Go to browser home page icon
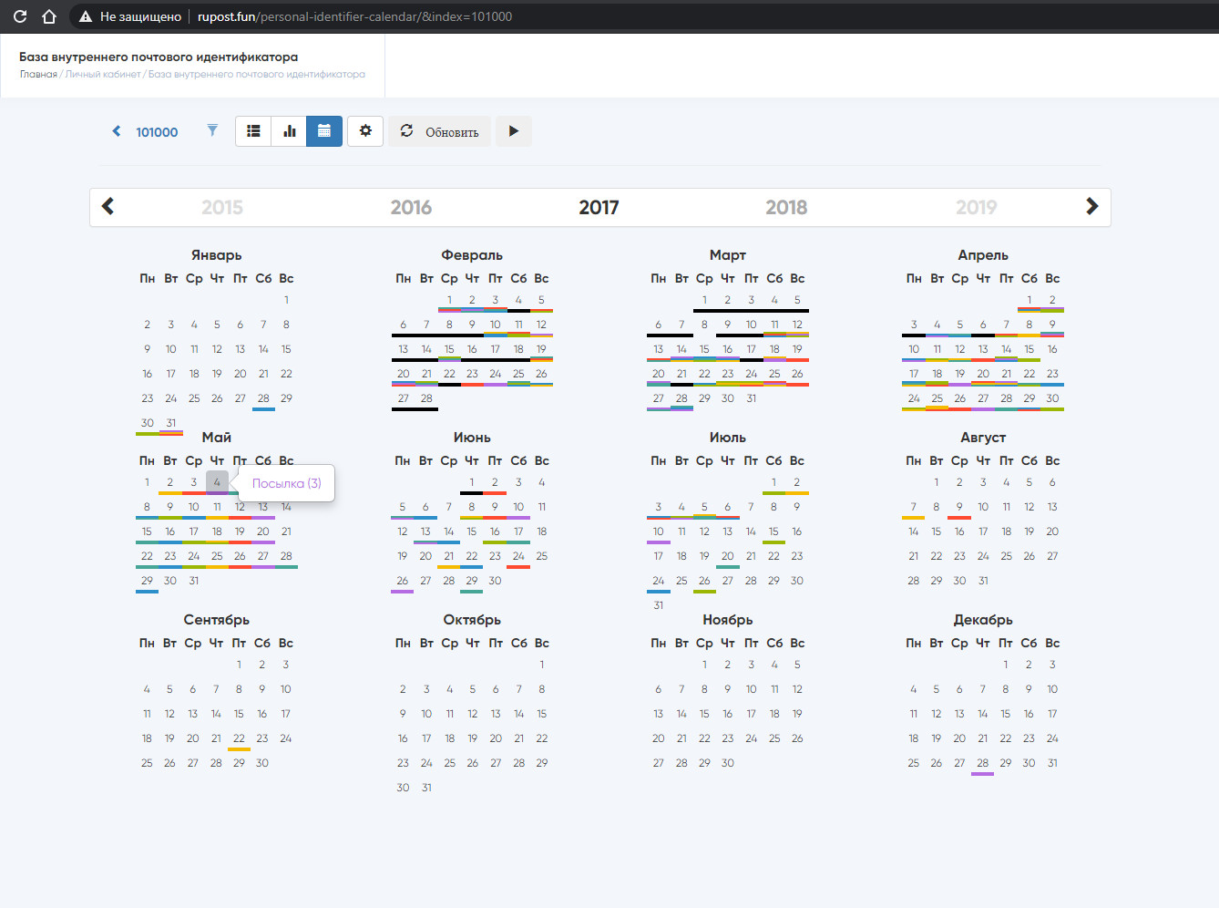Viewport: 1219px width, 908px height. [x=49, y=16]
